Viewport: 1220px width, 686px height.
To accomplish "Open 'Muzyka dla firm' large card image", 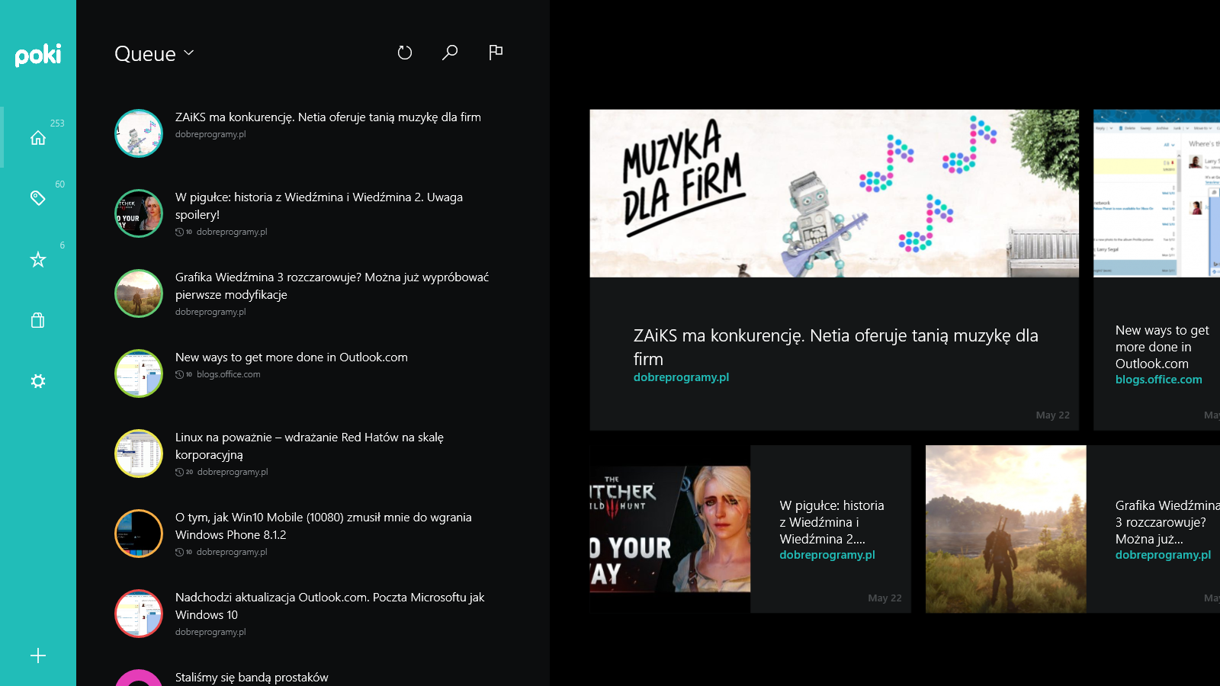I will [x=834, y=194].
